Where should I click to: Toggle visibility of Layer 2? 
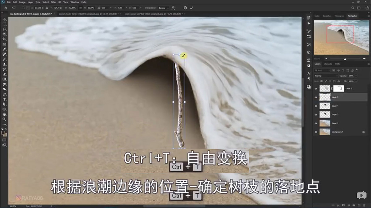(316, 88)
